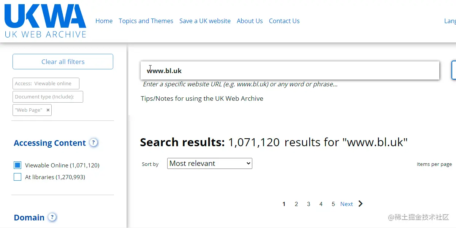Click the Document type (Include) filter tag

[48, 97]
